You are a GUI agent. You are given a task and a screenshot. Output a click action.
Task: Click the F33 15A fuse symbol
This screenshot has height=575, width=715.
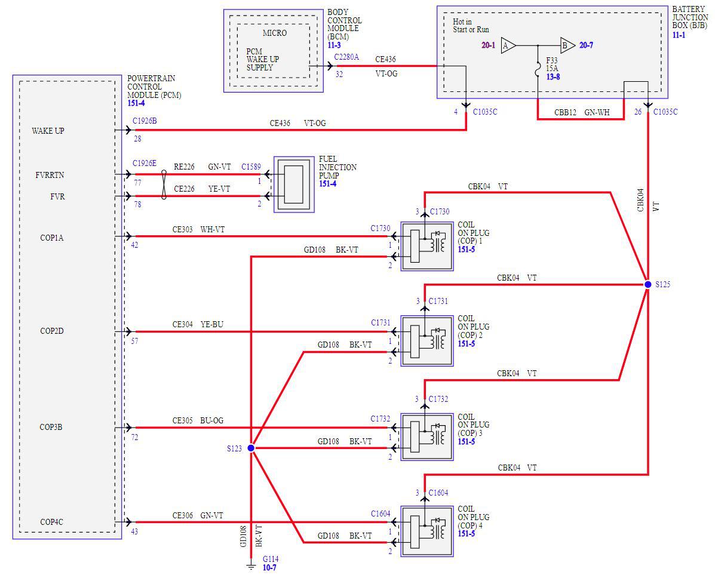click(538, 72)
